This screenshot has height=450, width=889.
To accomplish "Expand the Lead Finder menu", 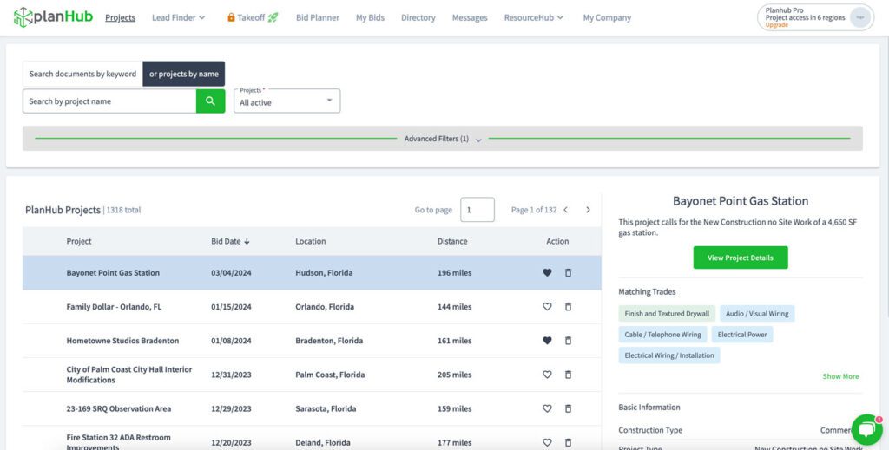I will [x=179, y=17].
